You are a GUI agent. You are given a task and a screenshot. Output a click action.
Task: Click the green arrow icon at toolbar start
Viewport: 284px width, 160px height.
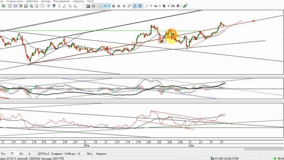click(3, 6)
